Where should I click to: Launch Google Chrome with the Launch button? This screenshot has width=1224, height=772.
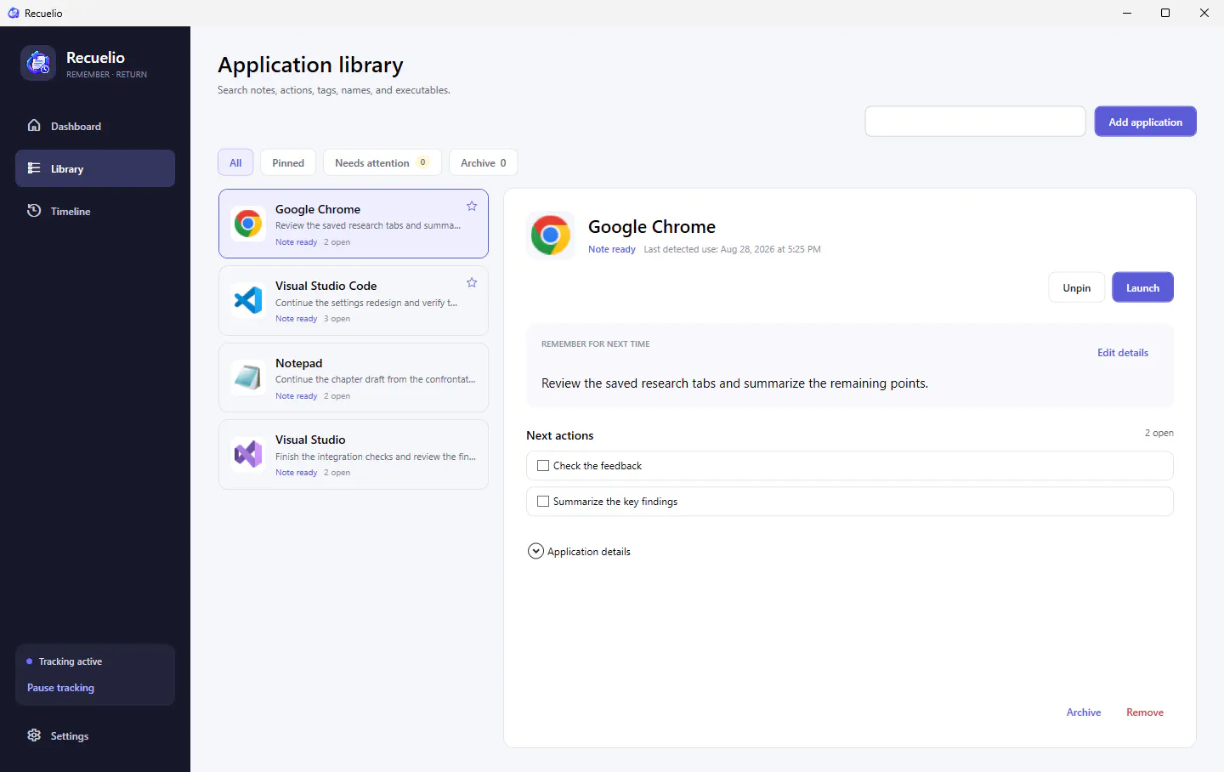coord(1142,287)
